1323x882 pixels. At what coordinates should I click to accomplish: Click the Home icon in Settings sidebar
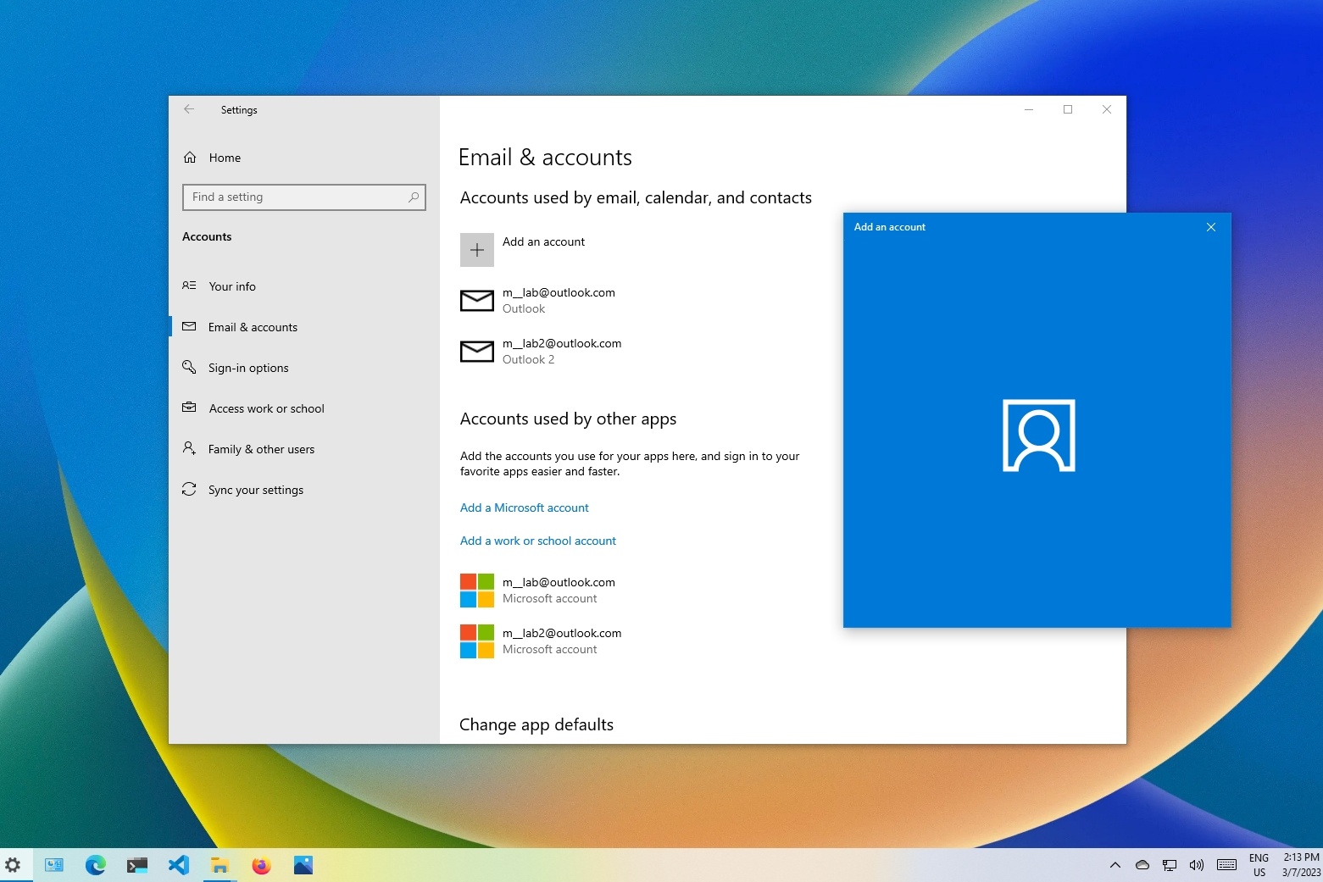click(190, 157)
